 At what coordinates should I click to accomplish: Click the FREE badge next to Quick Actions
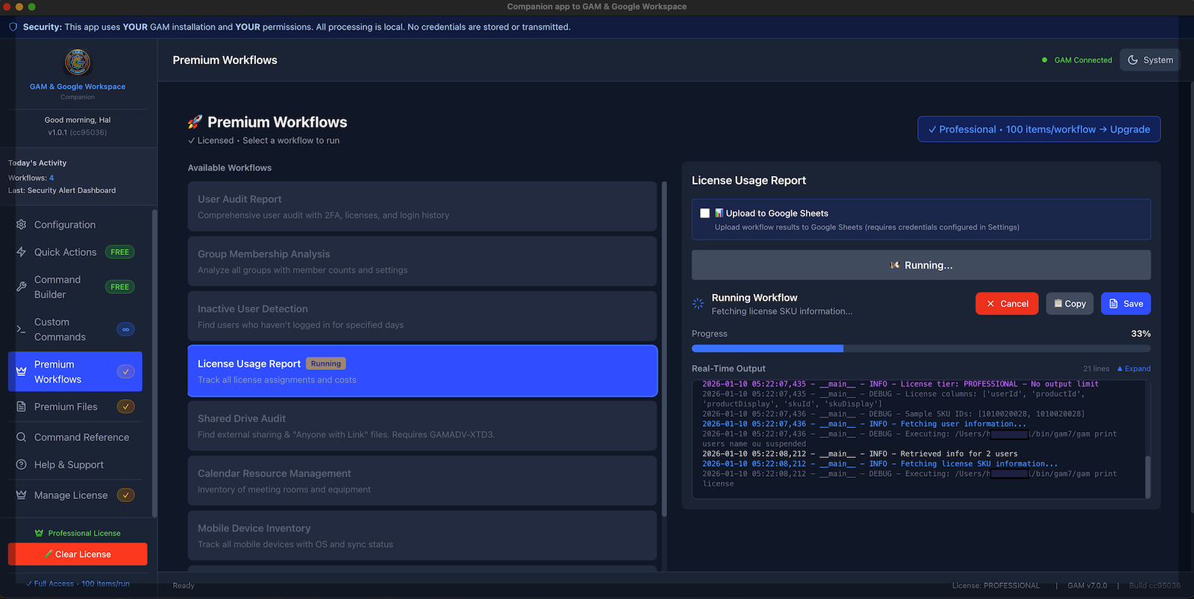pos(119,252)
